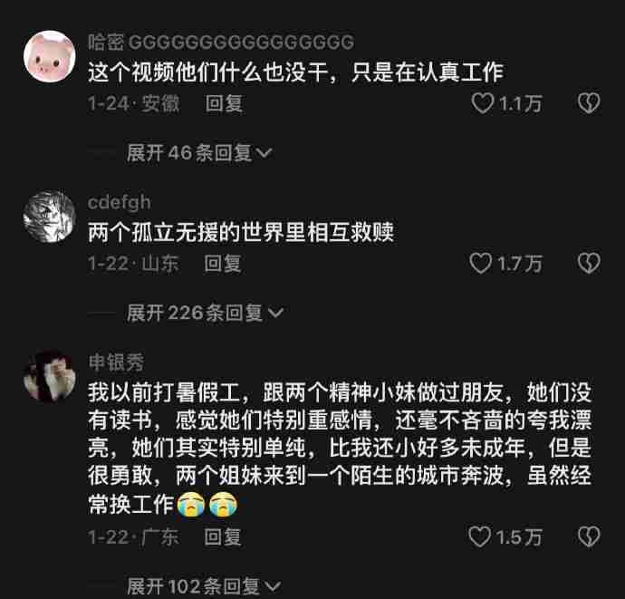Dislike cdefgh's comment about 相互救赎
Image resolution: width=625 pixels, height=599 pixels.
(x=589, y=264)
